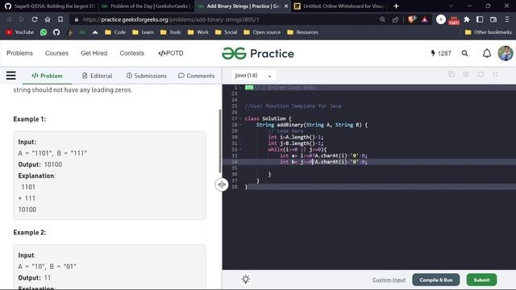Collapse the while loop fold on line 32
This screenshot has width=516, height=290.
tap(240, 149)
